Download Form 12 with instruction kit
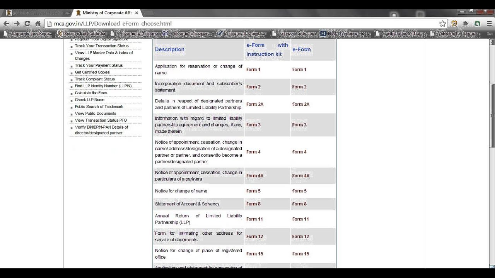This screenshot has height=278, width=495. (x=254, y=237)
